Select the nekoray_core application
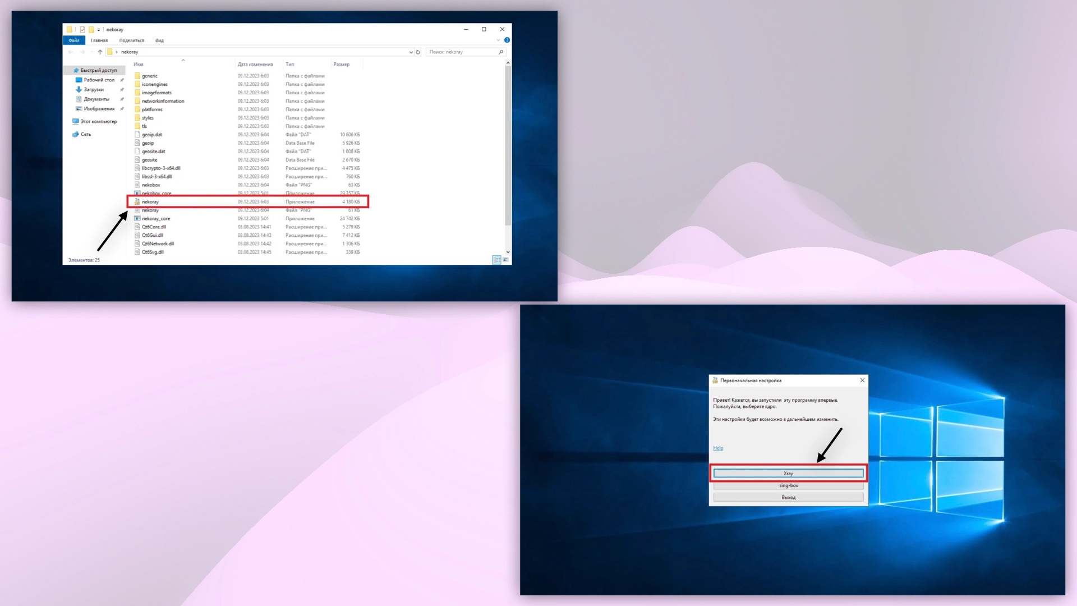 point(155,219)
